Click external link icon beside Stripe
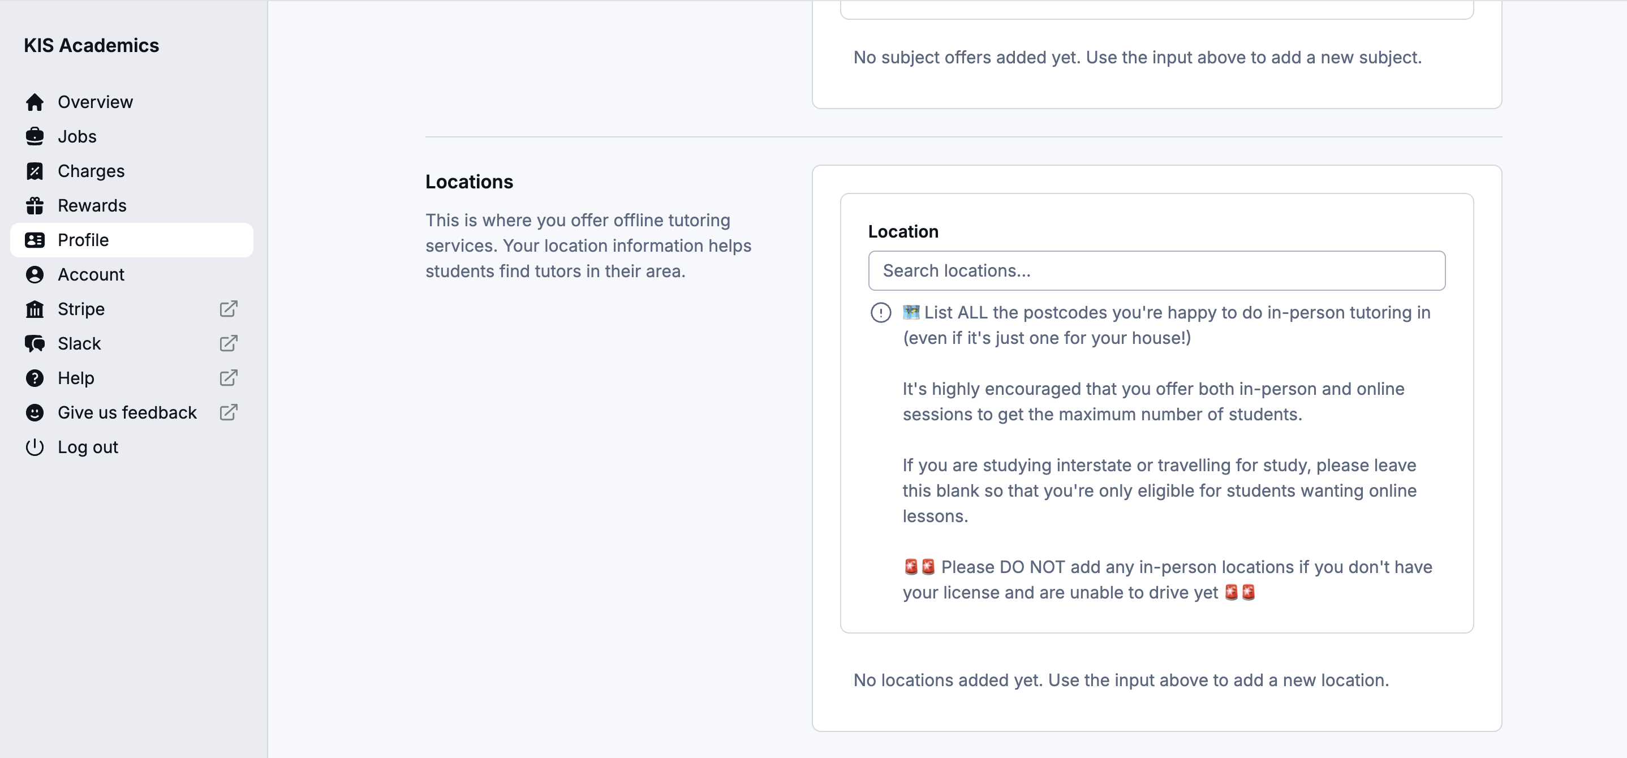 [x=228, y=309]
